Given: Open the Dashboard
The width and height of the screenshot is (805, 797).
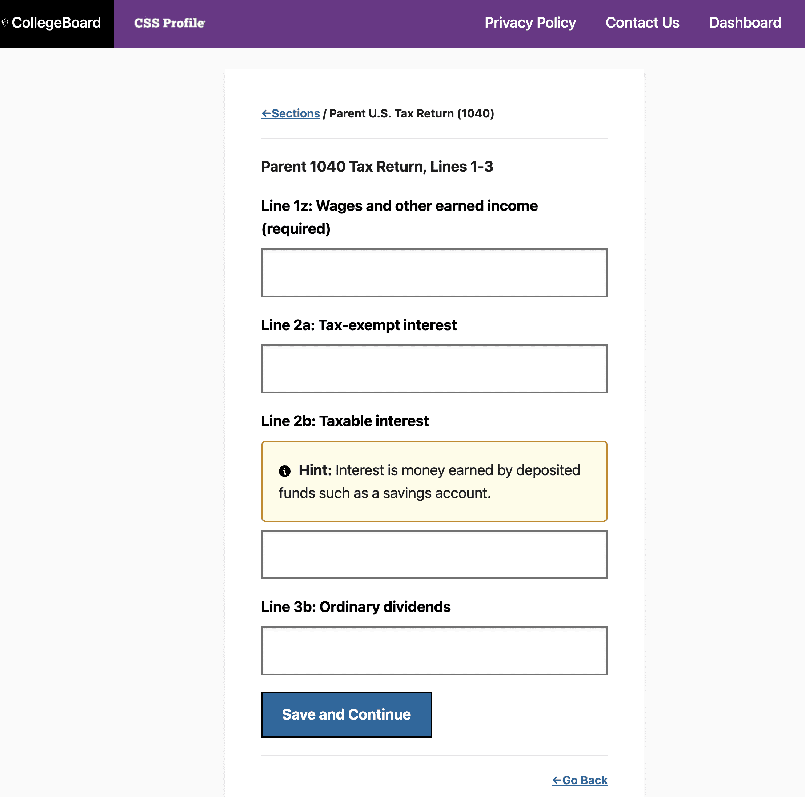Looking at the screenshot, I should [x=745, y=23].
